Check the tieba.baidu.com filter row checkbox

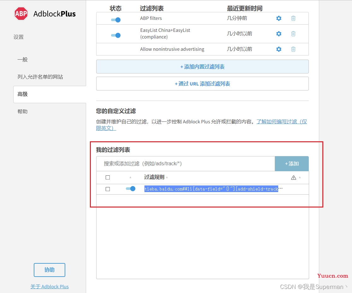(108, 189)
